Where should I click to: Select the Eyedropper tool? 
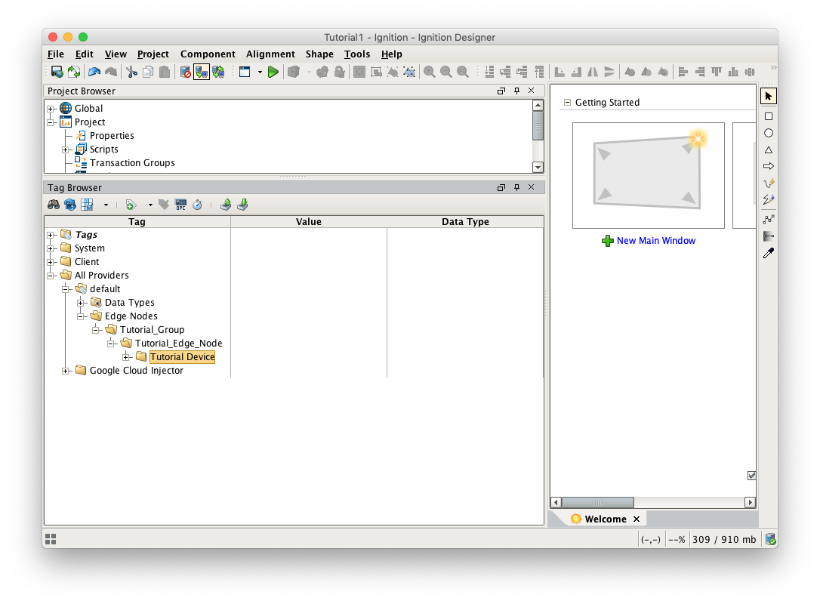(769, 254)
